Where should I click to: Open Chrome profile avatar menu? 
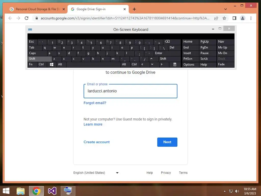243,18
